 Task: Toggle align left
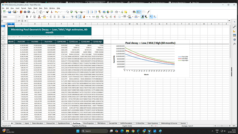tap(51, 17)
